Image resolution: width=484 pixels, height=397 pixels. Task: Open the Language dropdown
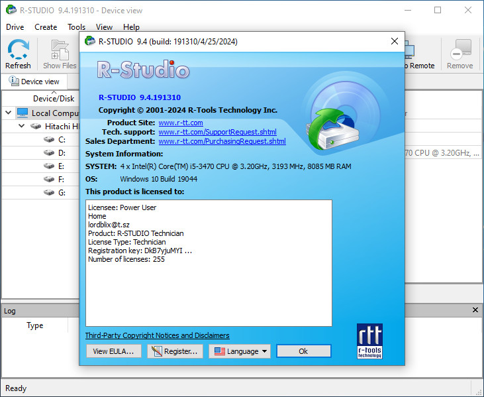tap(240, 351)
